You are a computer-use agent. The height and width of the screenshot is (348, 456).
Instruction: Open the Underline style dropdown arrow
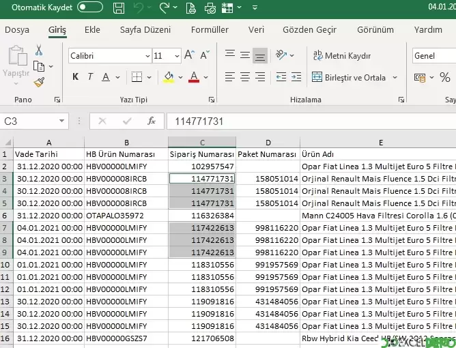tap(117, 77)
